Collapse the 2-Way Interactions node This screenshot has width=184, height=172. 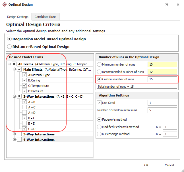click(15, 97)
